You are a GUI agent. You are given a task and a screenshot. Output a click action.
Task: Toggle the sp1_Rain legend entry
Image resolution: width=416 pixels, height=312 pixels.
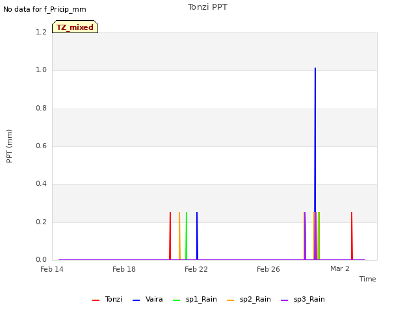tap(195, 299)
